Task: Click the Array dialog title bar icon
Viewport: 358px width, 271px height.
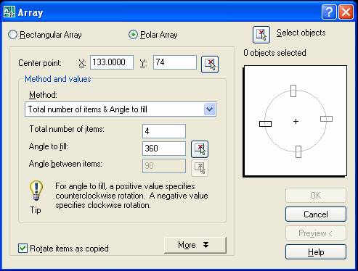Action: tap(9, 12)
